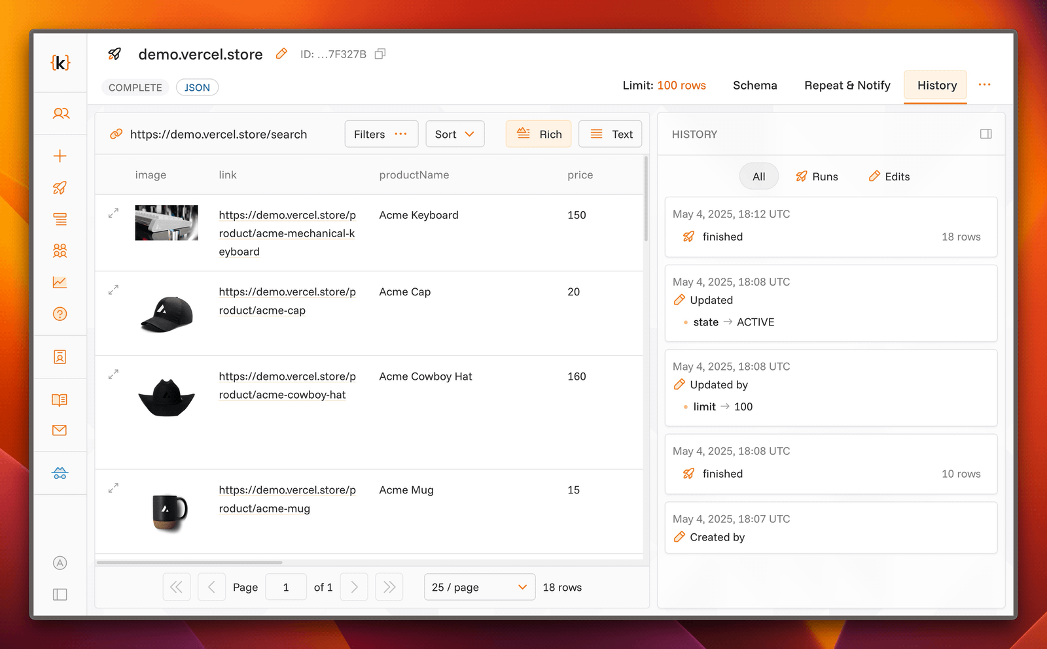Toggle JSON format badge
The height and width of the screenshot is (649, 1047).
point(197,88)
